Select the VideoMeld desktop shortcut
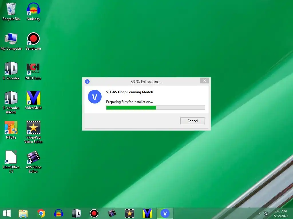Viewport: 293px width, 219px height. (x=33, y=100)
